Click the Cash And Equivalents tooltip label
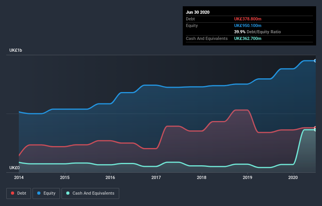The width and height of the screenshot is (322, 206). [207, 38]
